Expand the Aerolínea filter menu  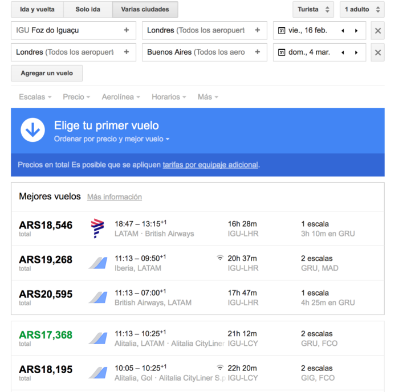point(121,97)
